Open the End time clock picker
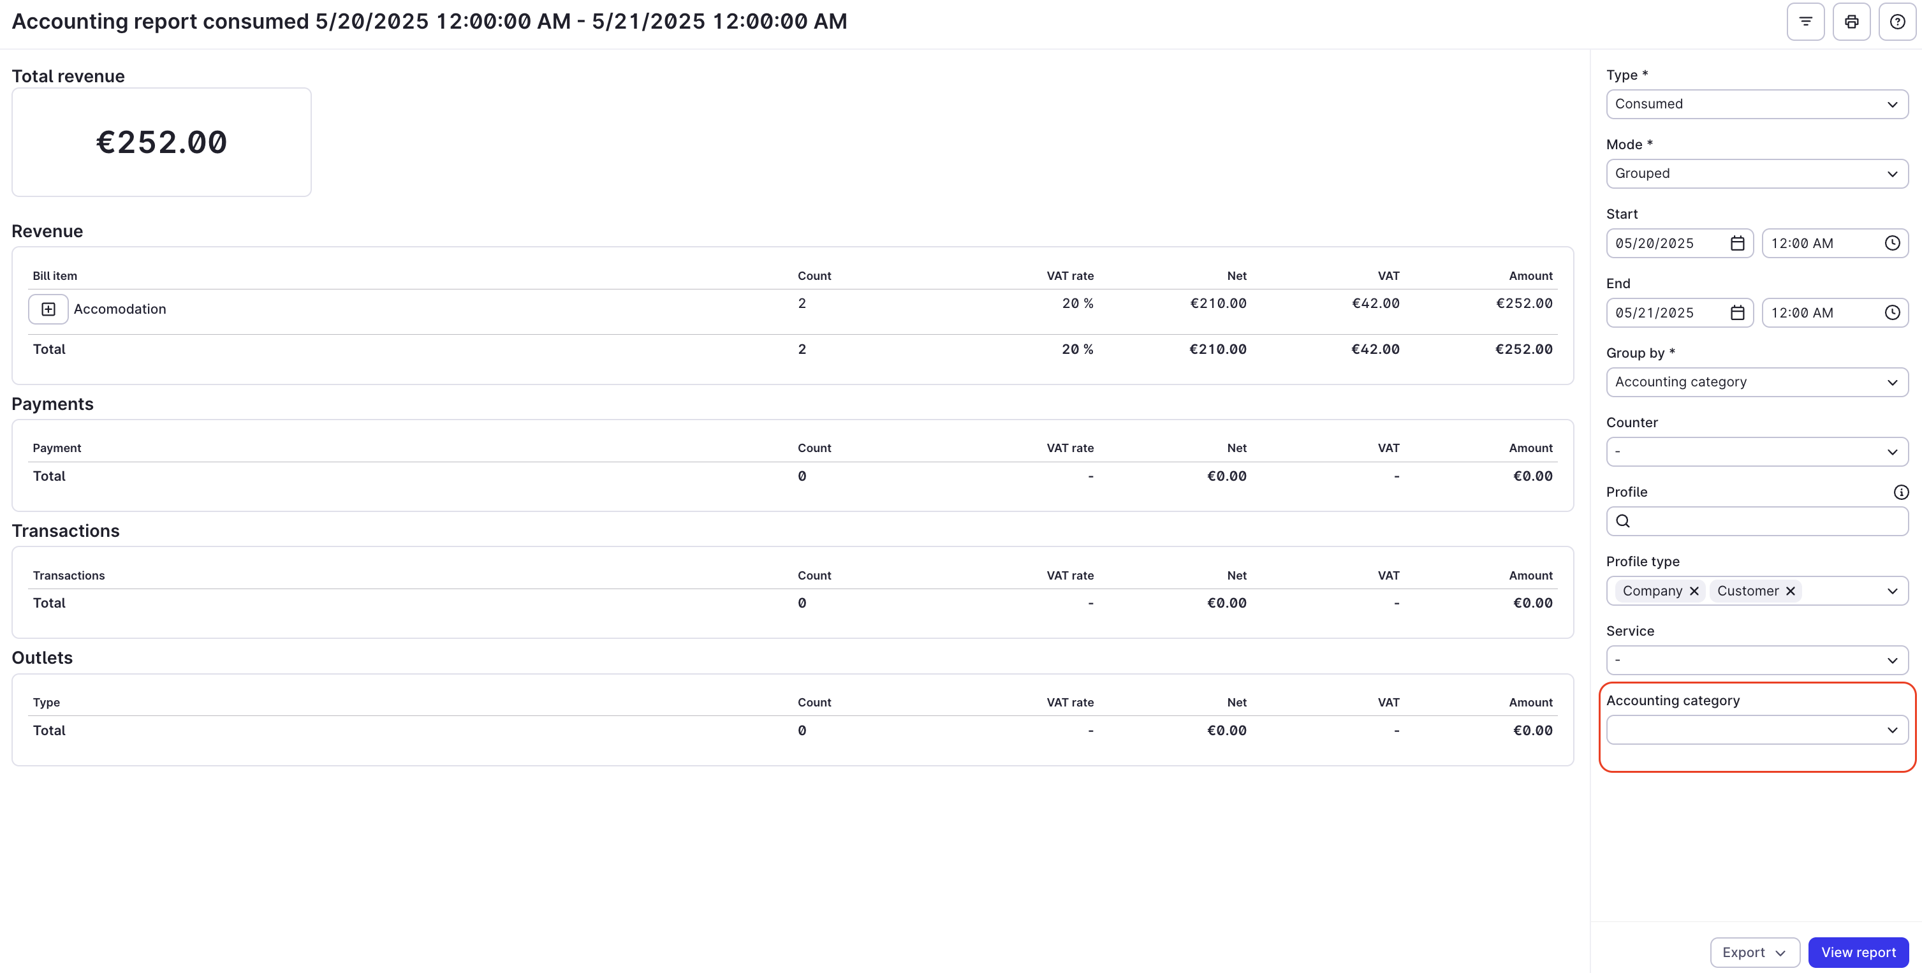This screenshot has width=1922, height=973. point(1892,312)
